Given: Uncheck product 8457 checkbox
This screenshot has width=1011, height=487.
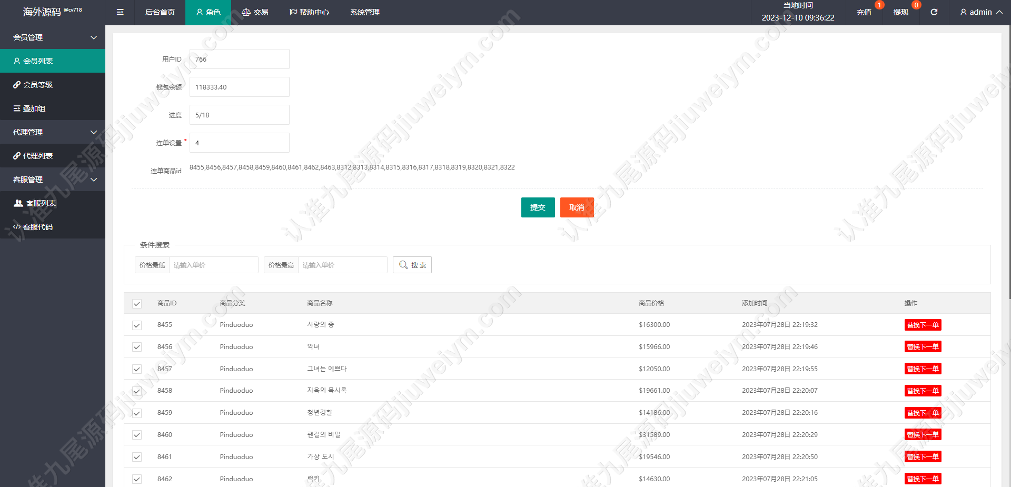Looking at the screenshot, I should (x=137, y=369).
